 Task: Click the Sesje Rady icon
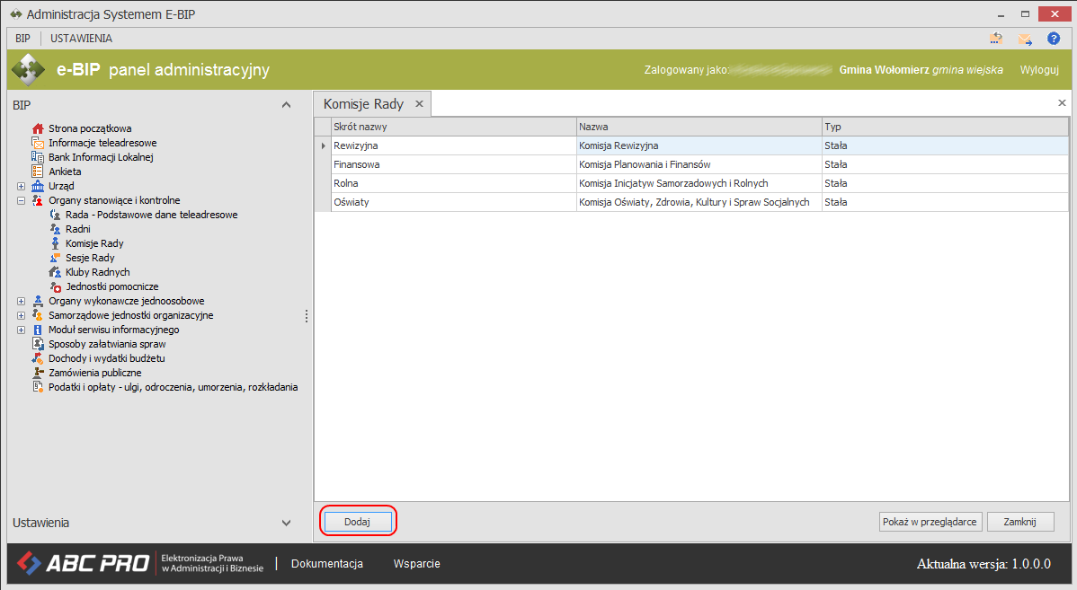coord(55,258)
